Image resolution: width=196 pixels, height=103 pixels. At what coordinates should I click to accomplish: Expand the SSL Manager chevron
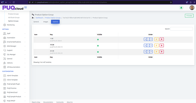pyautogui.click(x=25, y=55)
